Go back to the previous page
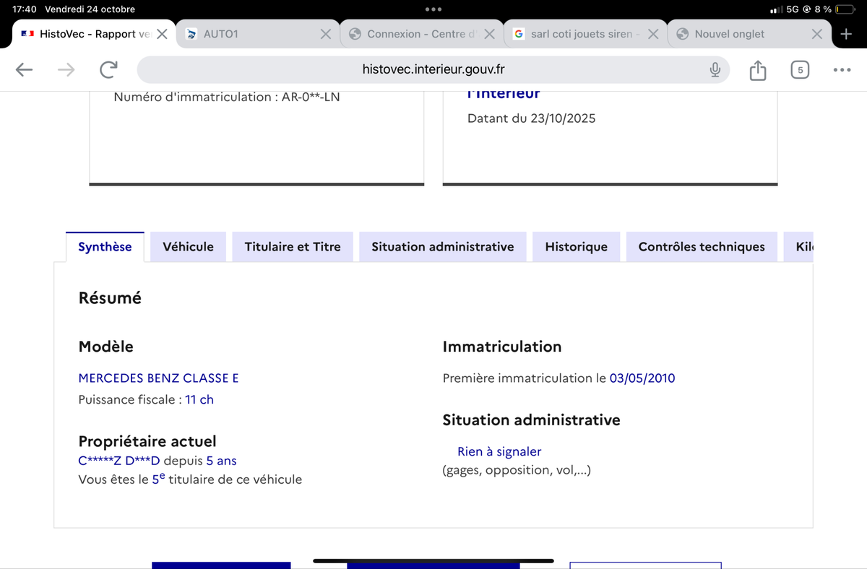Image resolution: width=867 pixels, height=569 pixels. tap(25, 69)
